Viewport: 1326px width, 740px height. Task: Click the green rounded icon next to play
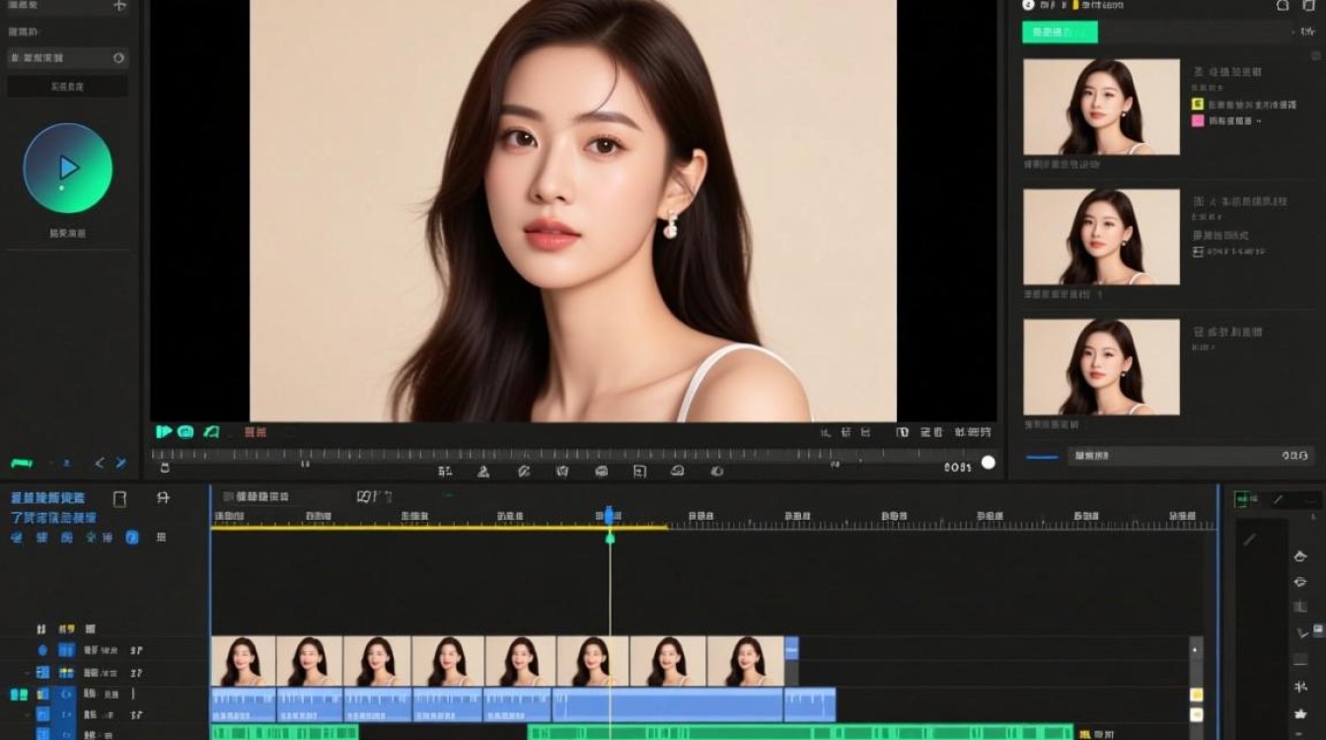tap(185, 431)
